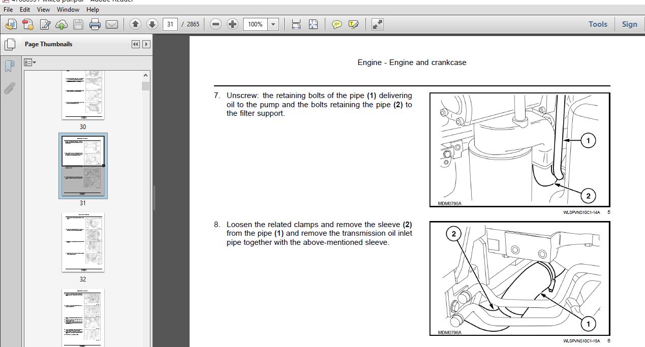Viewport: 645px width, 347px height.
Task: Click the total page count 2865
Action: (193, 24)
